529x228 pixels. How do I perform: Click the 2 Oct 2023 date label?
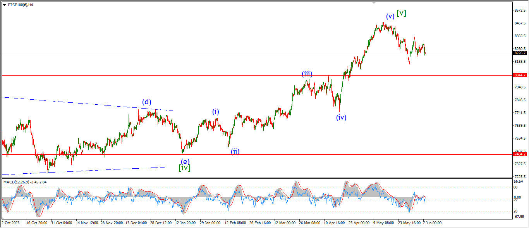pyautogui.click(x=10, y=223)
